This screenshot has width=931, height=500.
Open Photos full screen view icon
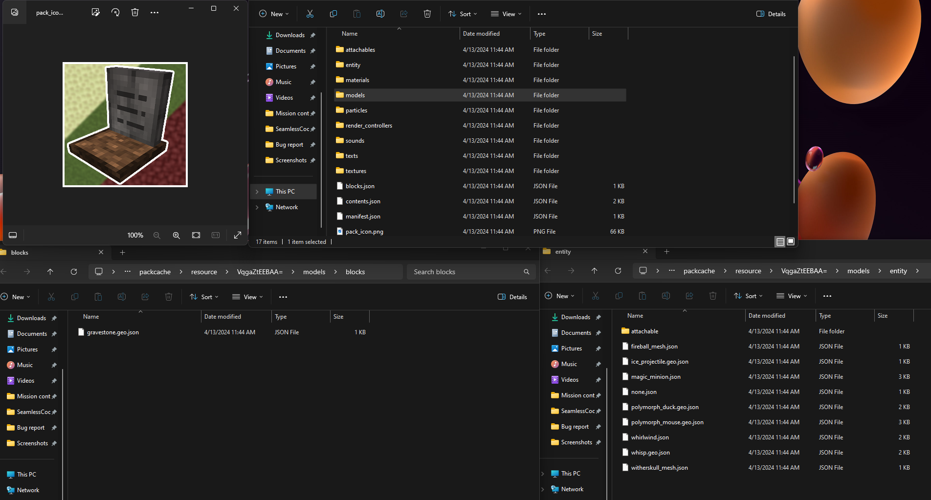click(x=238, y=235)
